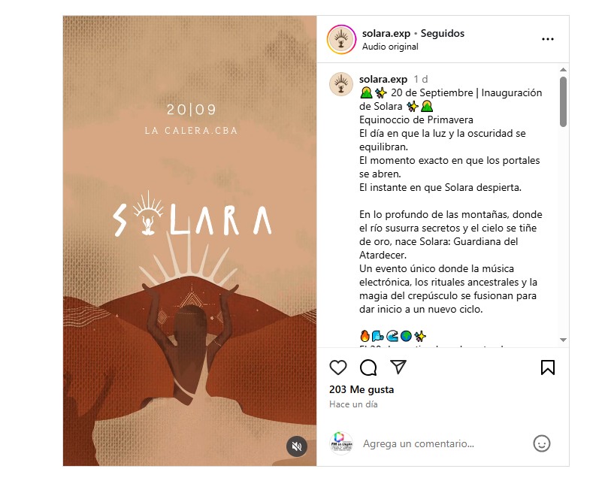Click the caption scrollbar down arrow

click(564, 340)
